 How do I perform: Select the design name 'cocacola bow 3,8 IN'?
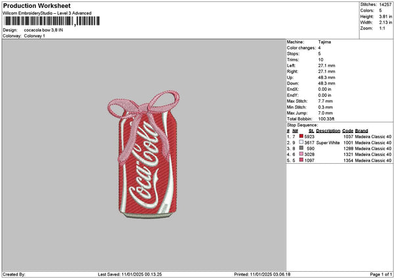[43, 30]
